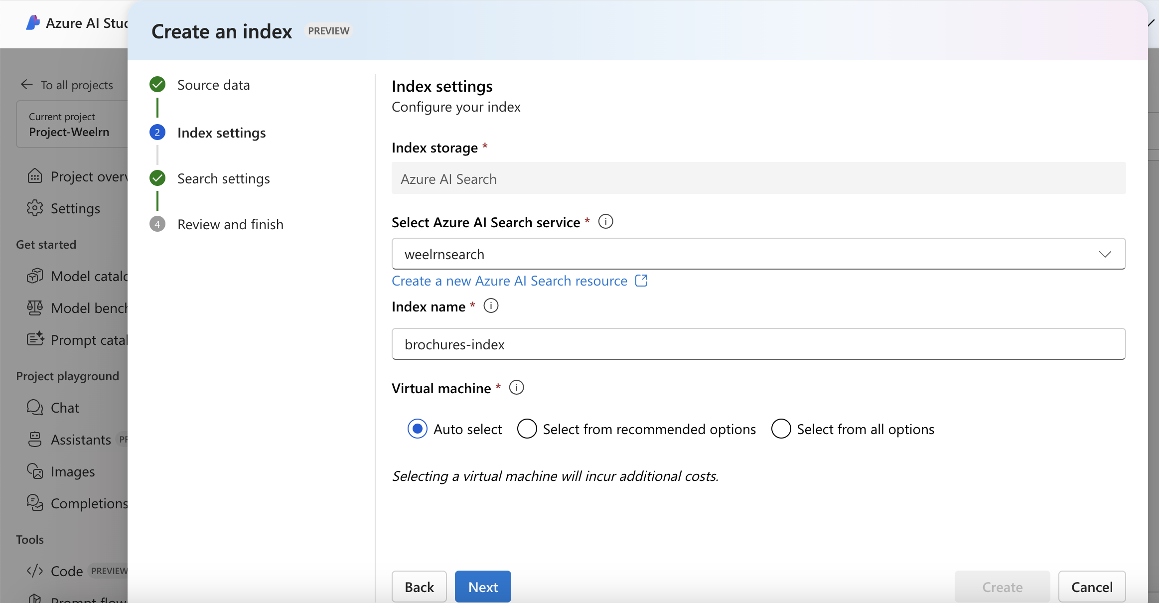The width and height of the screenshot is (1159, 603).
Task: Choose Select from recommended options radio
Action: 527,429
